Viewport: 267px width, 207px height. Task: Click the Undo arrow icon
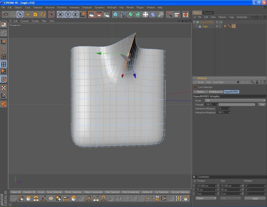tap(5, 14)
